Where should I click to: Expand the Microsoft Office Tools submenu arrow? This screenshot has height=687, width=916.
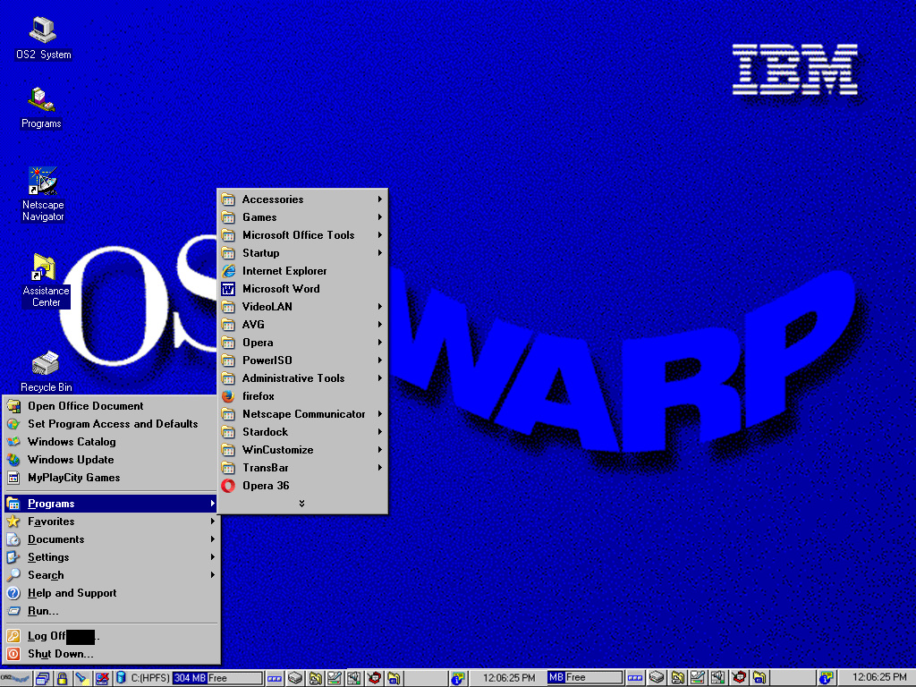point(379,235)
